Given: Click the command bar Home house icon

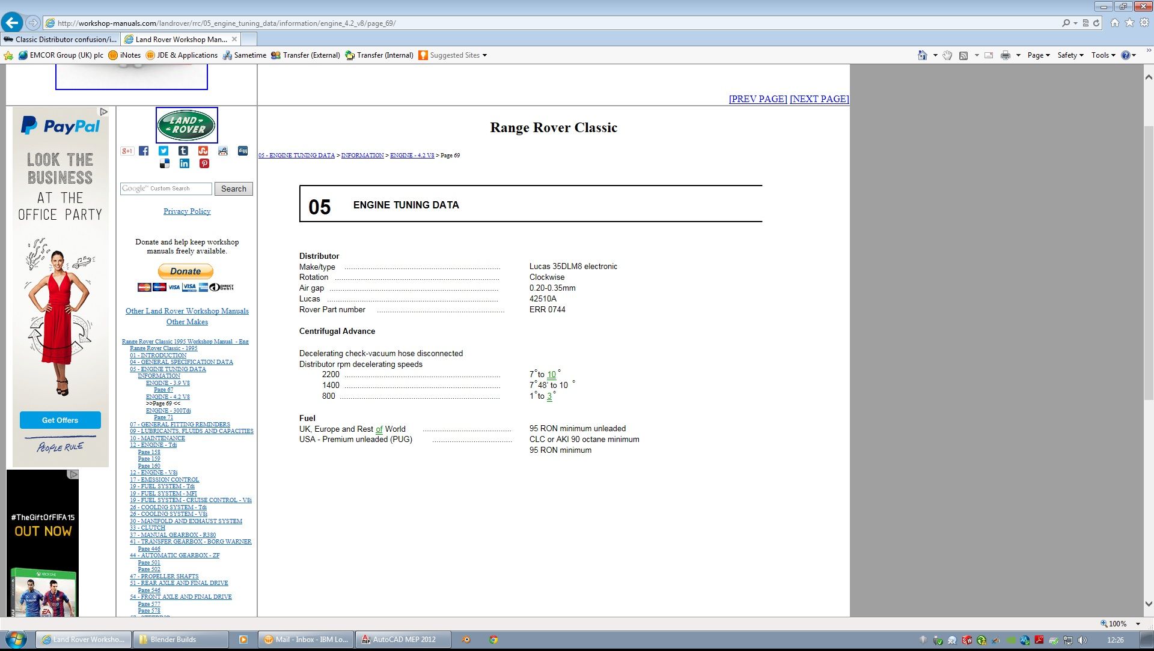Looking at the screenshot, I should (923, 55).
